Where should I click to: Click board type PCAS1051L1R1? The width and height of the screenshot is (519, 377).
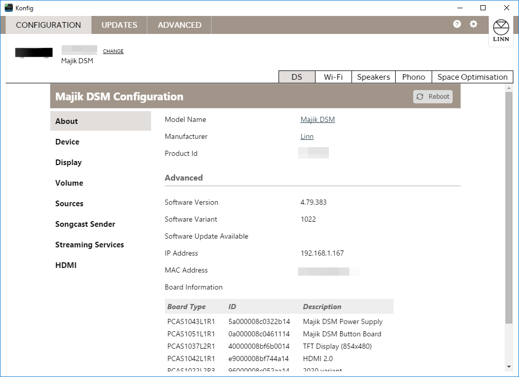[x=191, y=334]
